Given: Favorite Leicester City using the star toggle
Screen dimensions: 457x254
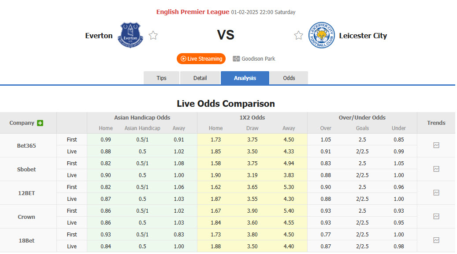Looking at the screenshot, I should [298, 35].
